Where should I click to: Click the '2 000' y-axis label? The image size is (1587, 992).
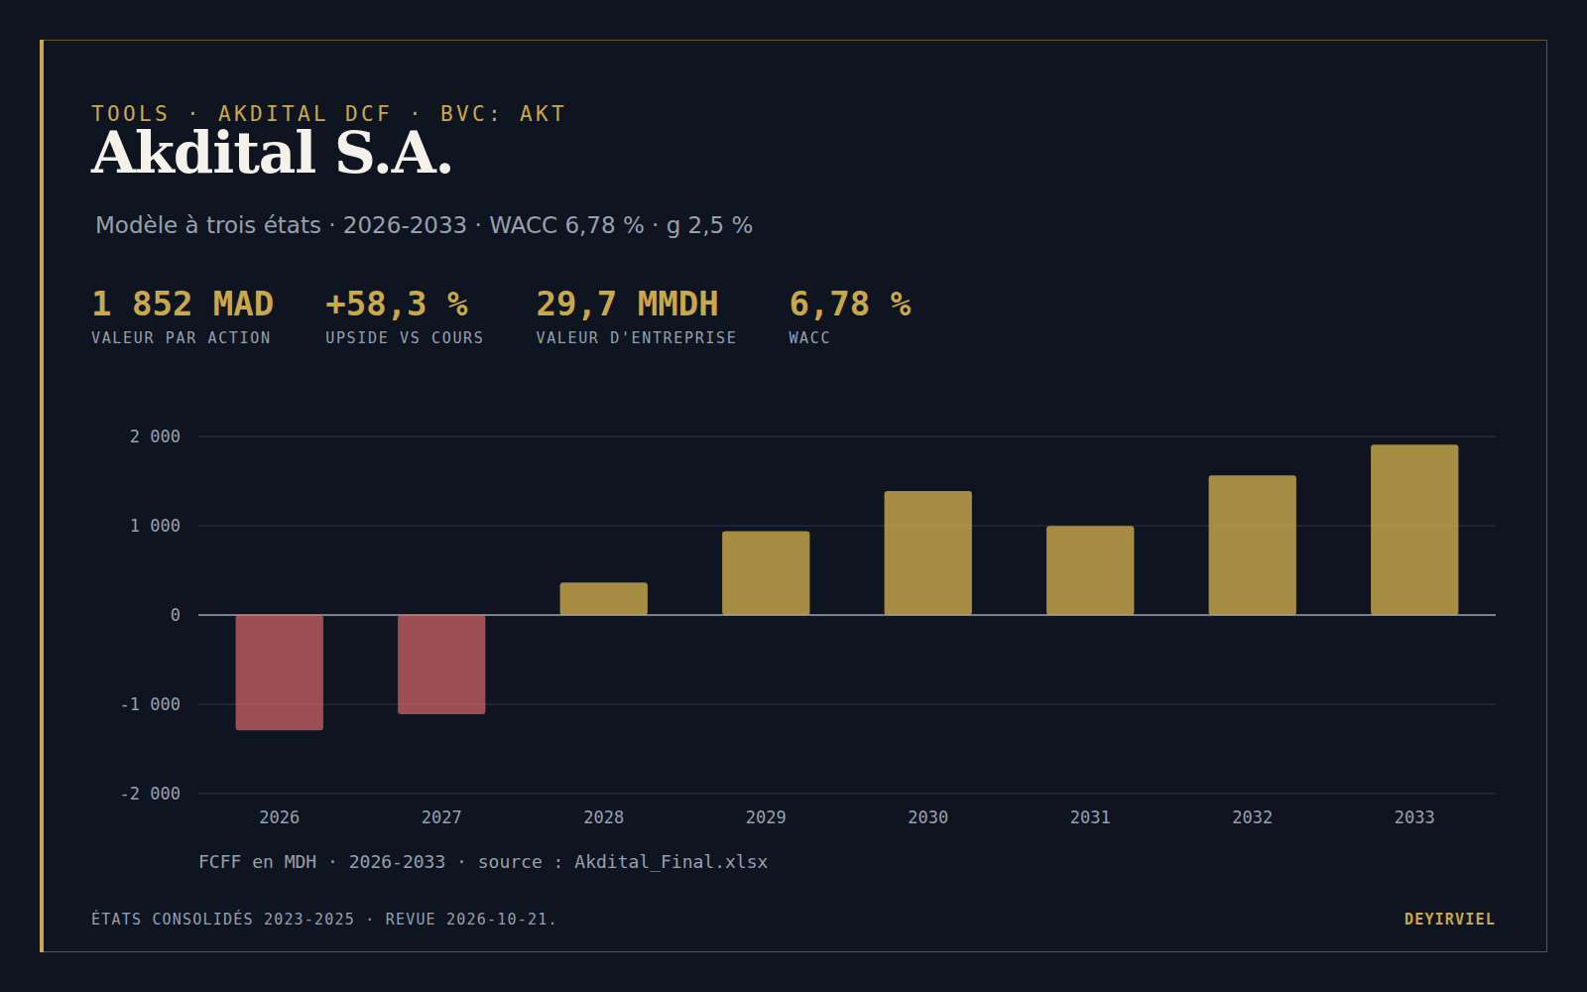[x=155, y=436]
